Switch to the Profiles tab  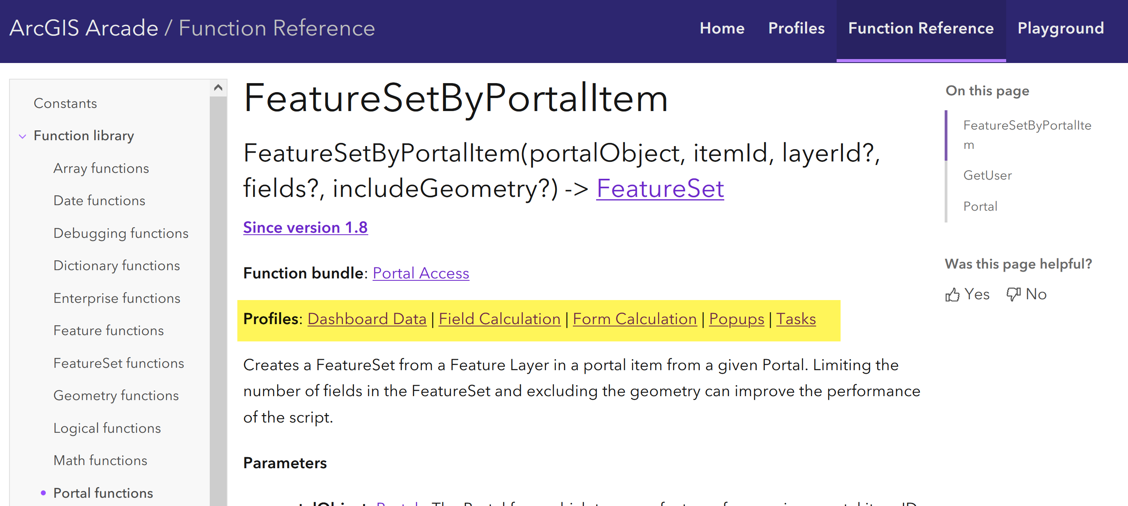point(796,28)
